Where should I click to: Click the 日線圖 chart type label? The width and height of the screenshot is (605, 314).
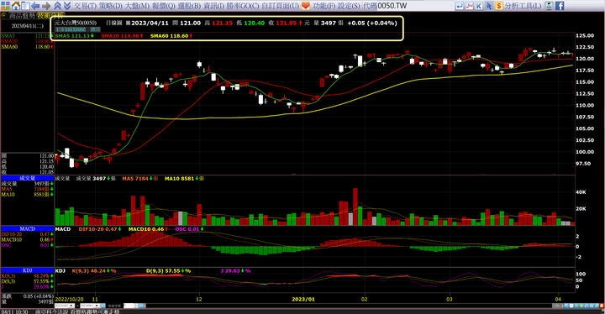coord(113,24)
